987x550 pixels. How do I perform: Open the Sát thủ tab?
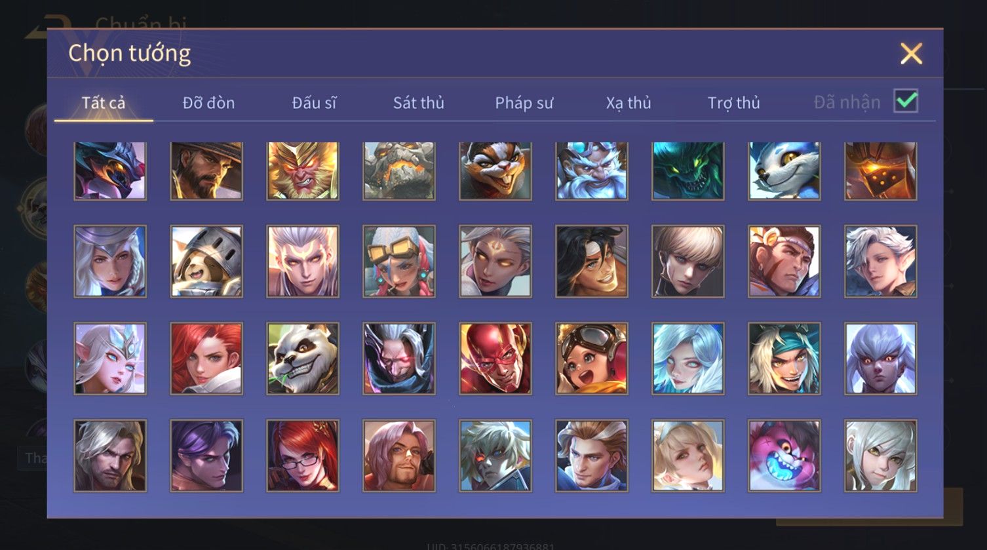pos(419,103)
